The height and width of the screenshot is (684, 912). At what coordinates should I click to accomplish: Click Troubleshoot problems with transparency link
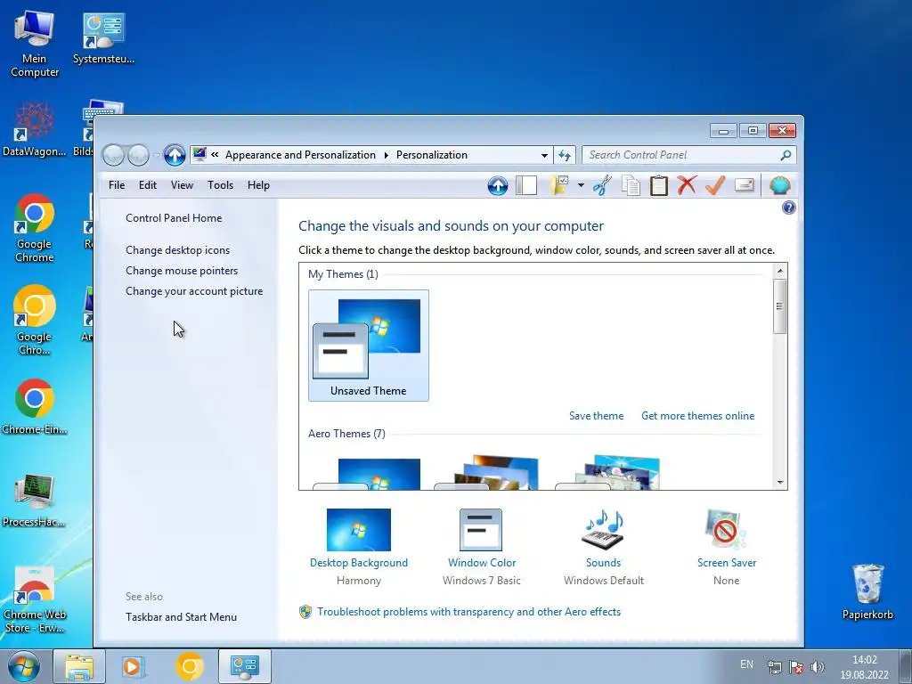click(x=468, y=612)
